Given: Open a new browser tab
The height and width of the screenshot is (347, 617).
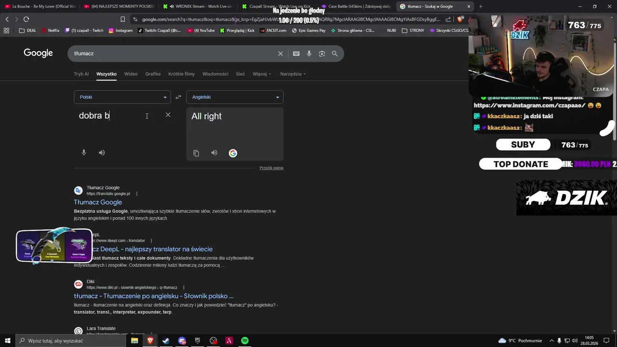Looking at the screenshot, I should click(481, 6).
